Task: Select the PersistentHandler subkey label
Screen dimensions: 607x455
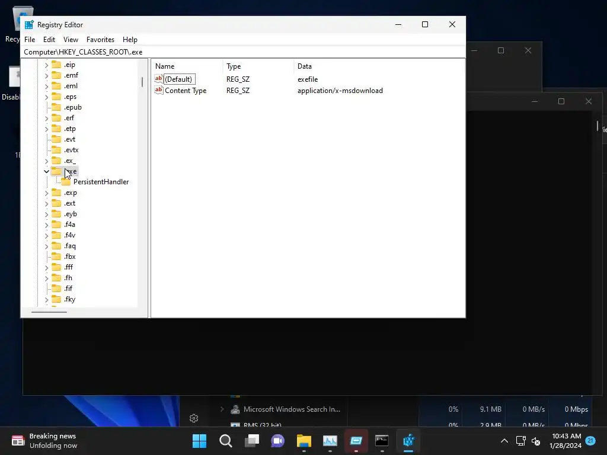Action: (x=101, y=182)
